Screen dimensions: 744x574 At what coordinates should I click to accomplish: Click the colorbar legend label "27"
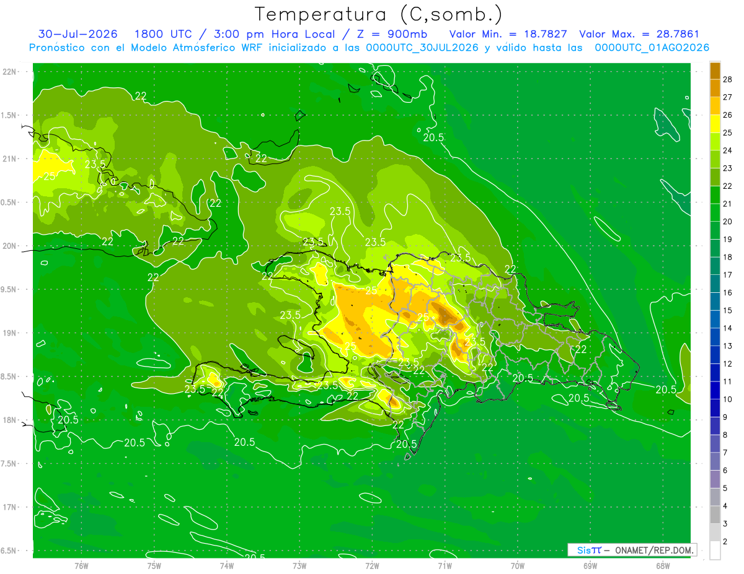[x=728, y=97]
